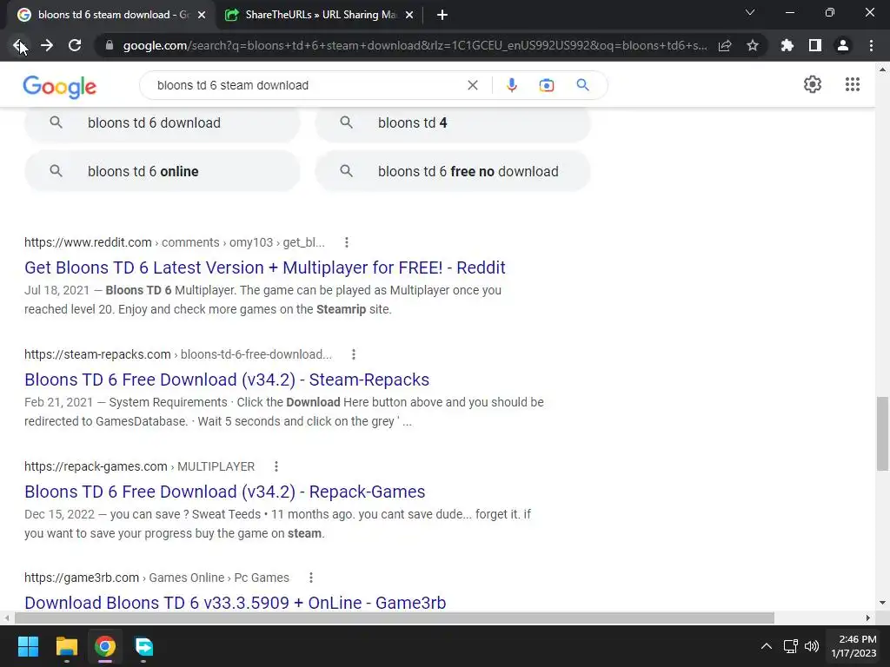Click the repack-games.com result URL
890x667 pixels.
tap(139, 466)
